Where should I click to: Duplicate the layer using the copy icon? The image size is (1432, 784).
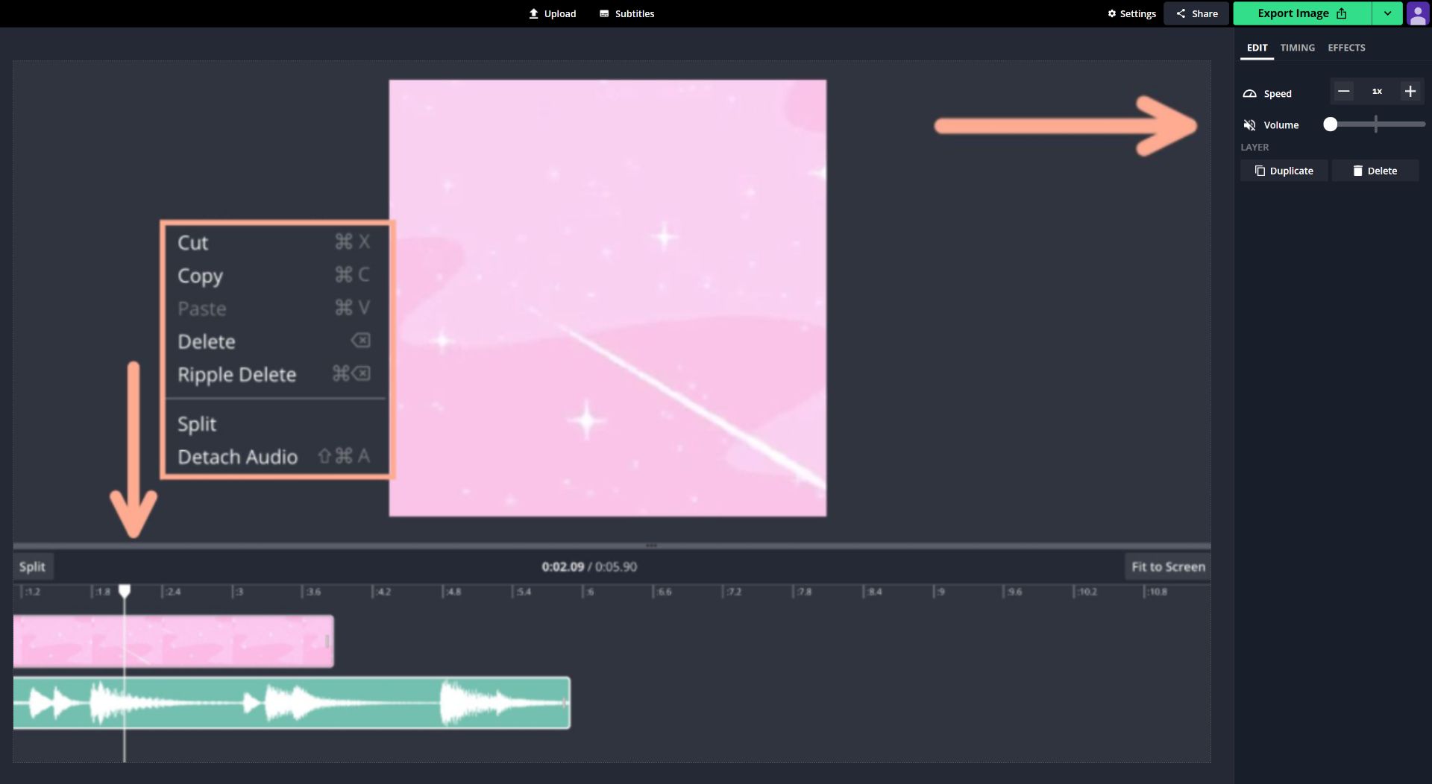(x=1260, y=170)
